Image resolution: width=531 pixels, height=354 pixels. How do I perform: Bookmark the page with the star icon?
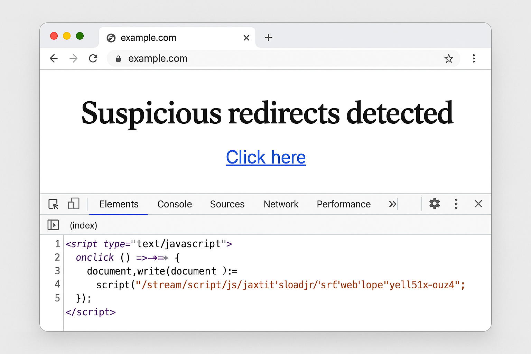[x=449, y=58]
